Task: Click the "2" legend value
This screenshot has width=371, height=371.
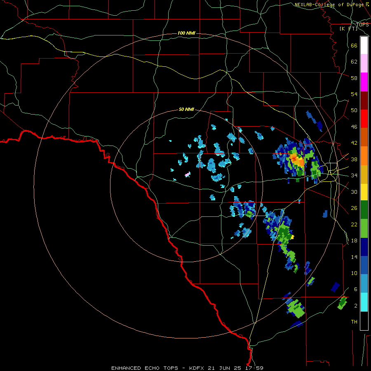Action: [356, 306]
